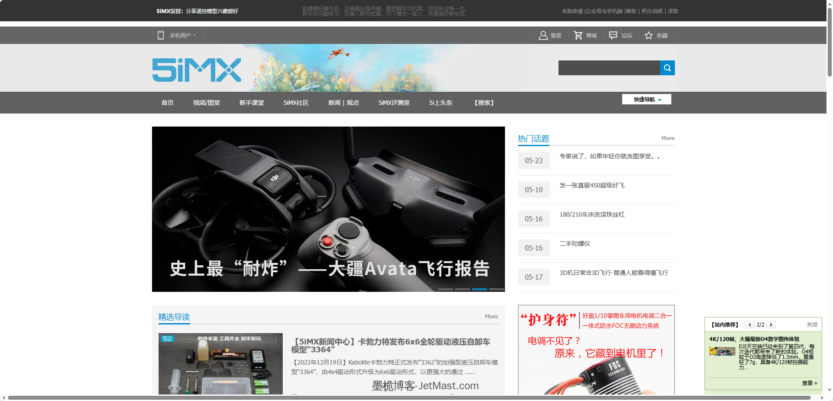Select the fourth banner slide indicator
The width and height of the screenshot is (833, 401).
coord(497,289)
